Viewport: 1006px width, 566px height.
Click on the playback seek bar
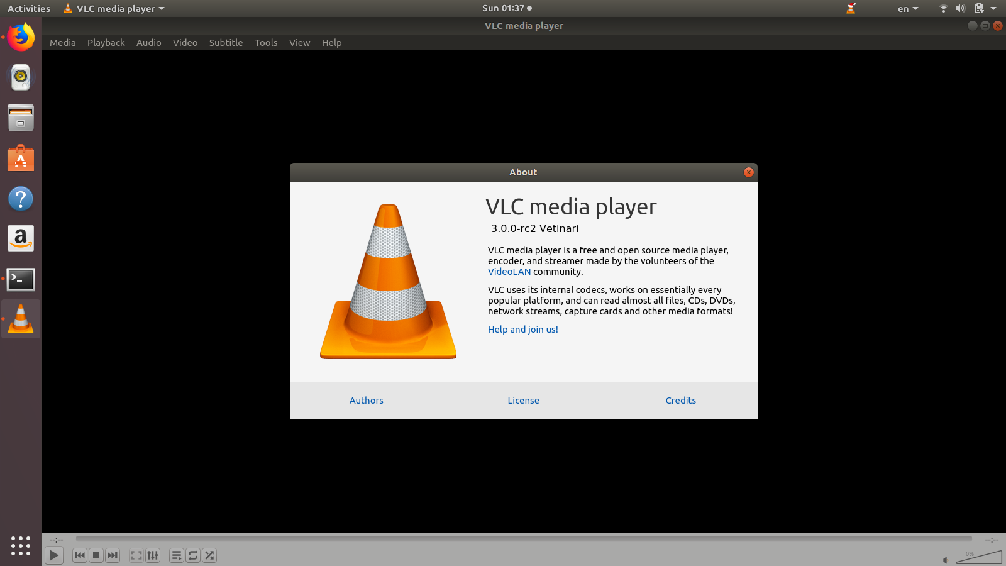(524, 539)
